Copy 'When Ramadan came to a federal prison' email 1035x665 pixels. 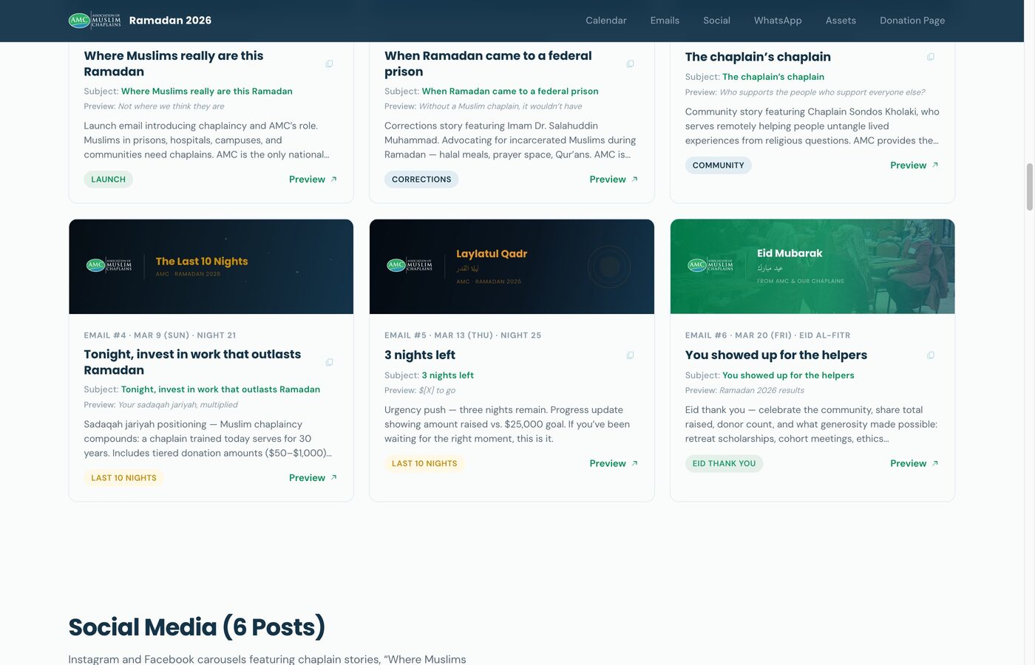630,64
